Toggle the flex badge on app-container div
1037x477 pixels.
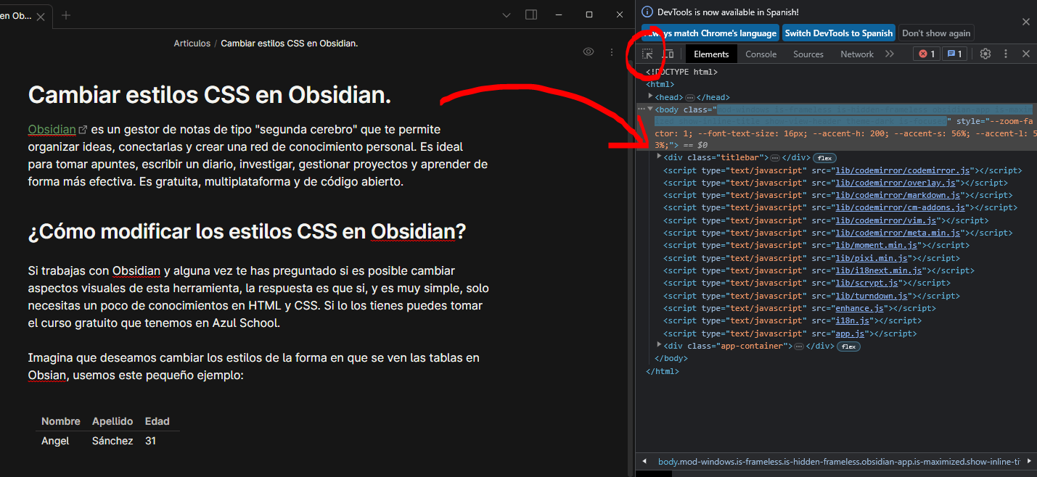(849, 347)
